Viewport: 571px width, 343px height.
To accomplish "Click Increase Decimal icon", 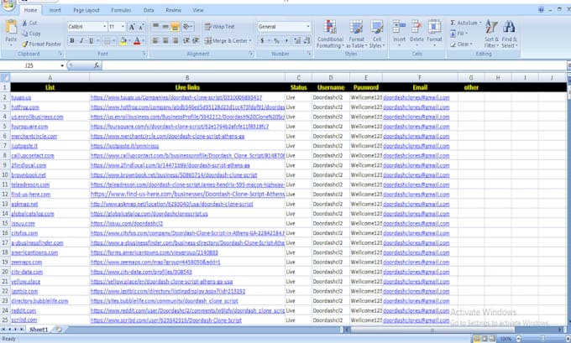I will point(297,41).
